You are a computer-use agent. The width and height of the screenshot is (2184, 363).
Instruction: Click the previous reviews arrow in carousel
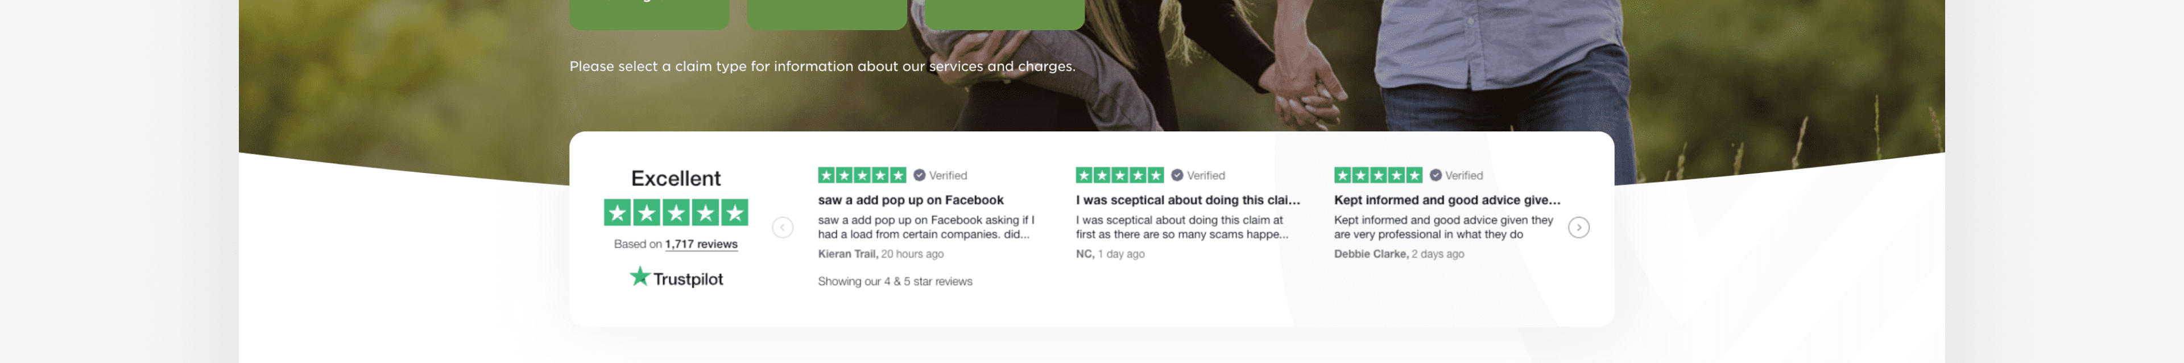pyautogui.click(x=783, y=227)
